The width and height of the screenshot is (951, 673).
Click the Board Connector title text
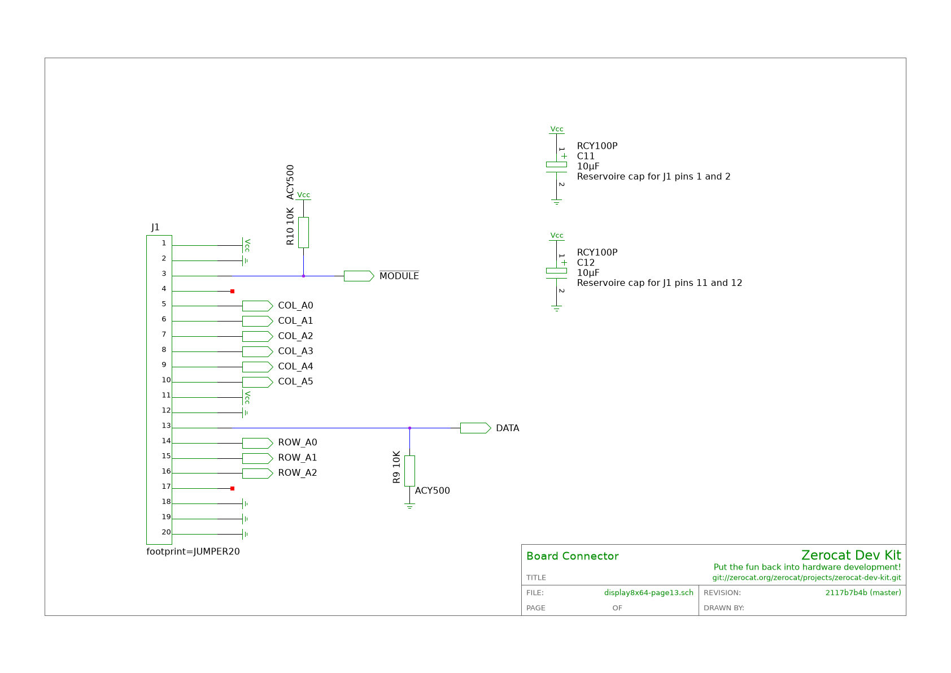573,556
